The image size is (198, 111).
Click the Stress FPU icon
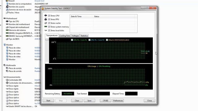(x=45, y=19)
